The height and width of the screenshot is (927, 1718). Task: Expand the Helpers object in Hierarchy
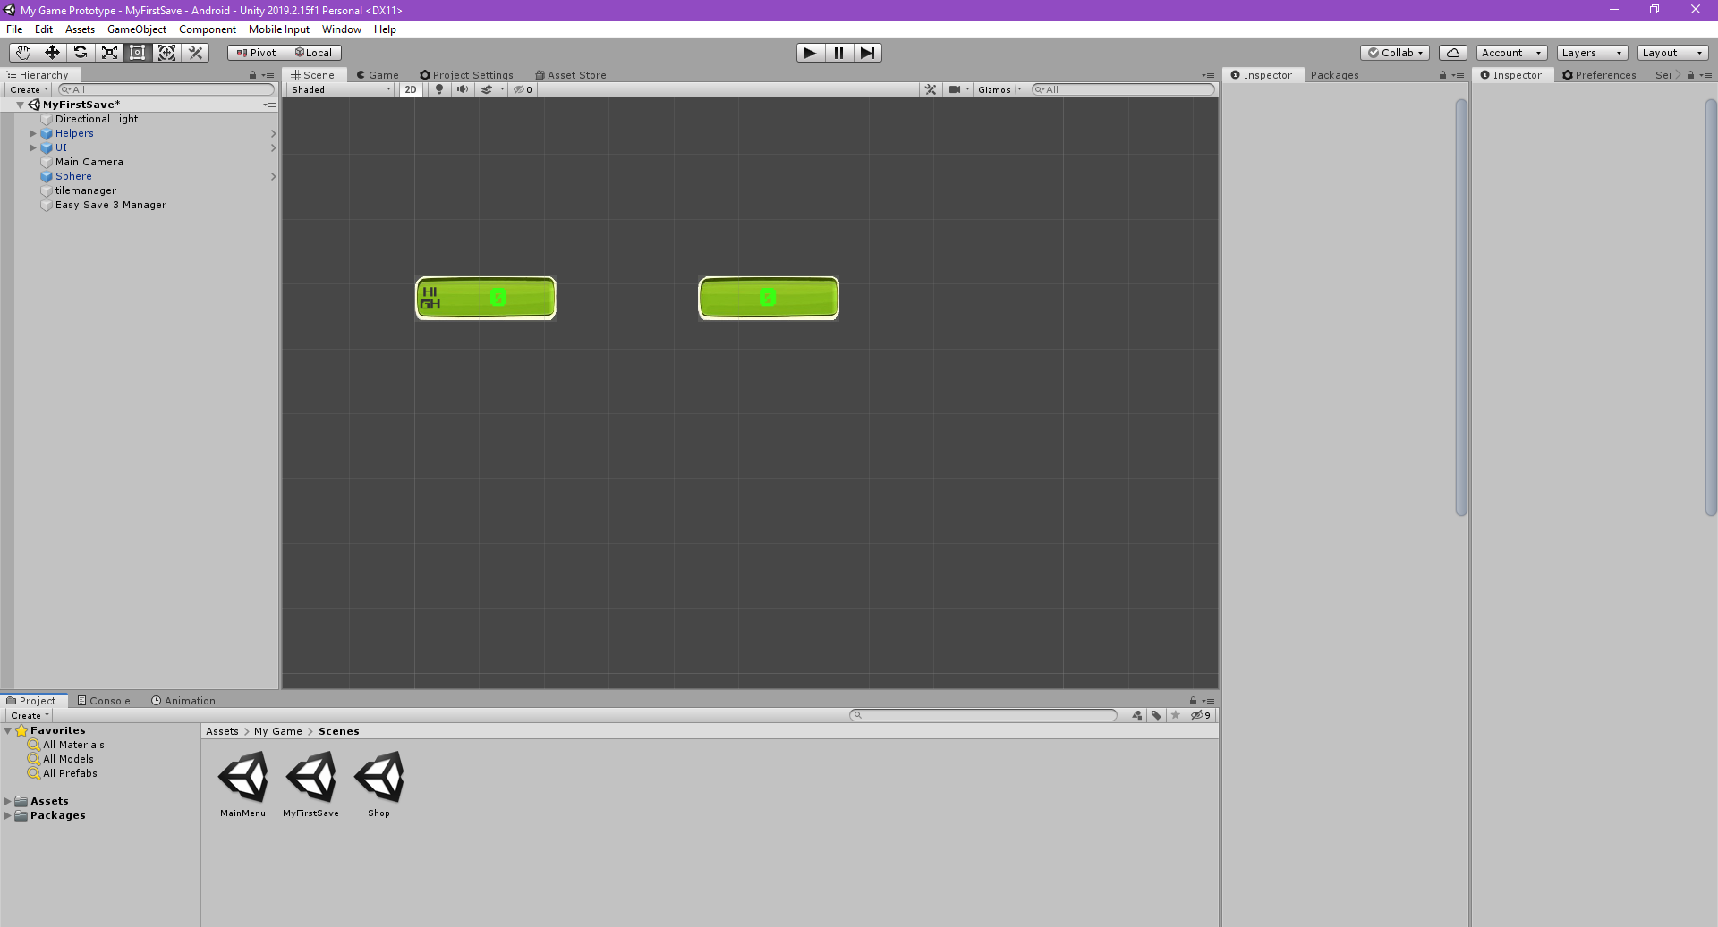tap(33, 133)
